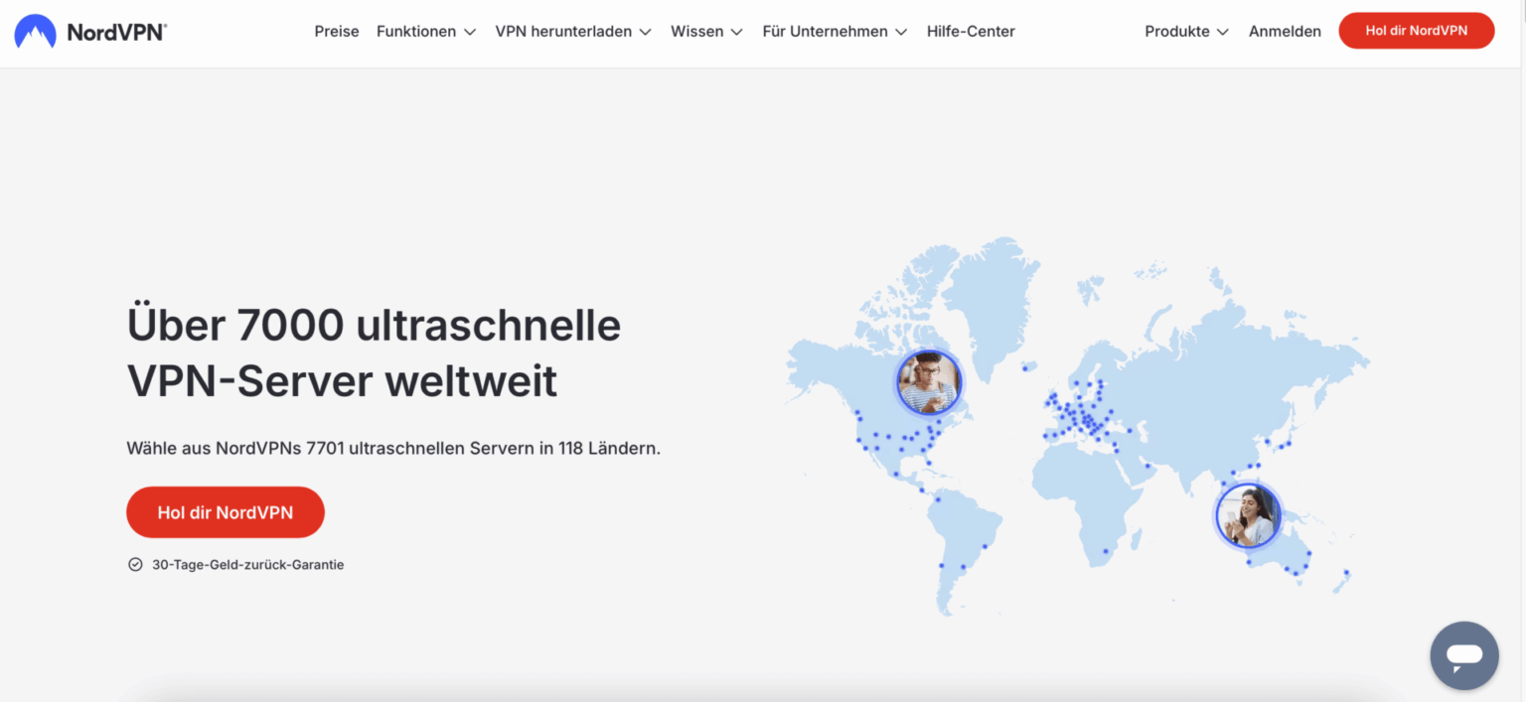Click header Hol dir NordVPN button
This screenshot has width=1526, height=702.
(x=1417, y=31)
